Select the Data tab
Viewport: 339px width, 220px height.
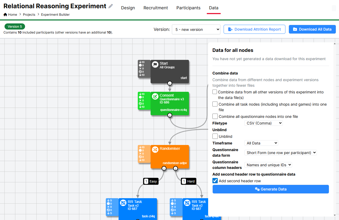tap(214, 8)
